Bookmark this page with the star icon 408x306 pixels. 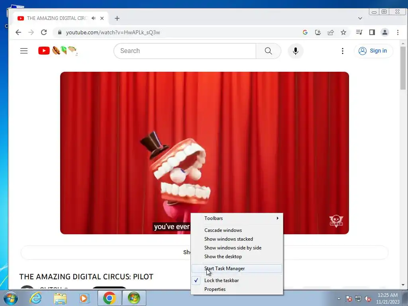[343, 32]
